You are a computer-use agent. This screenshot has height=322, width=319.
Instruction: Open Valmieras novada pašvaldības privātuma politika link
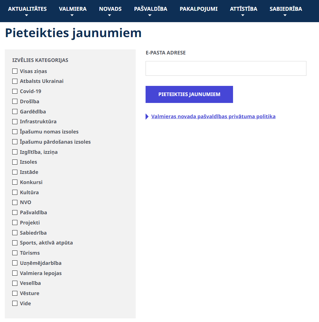coord(213,116)
